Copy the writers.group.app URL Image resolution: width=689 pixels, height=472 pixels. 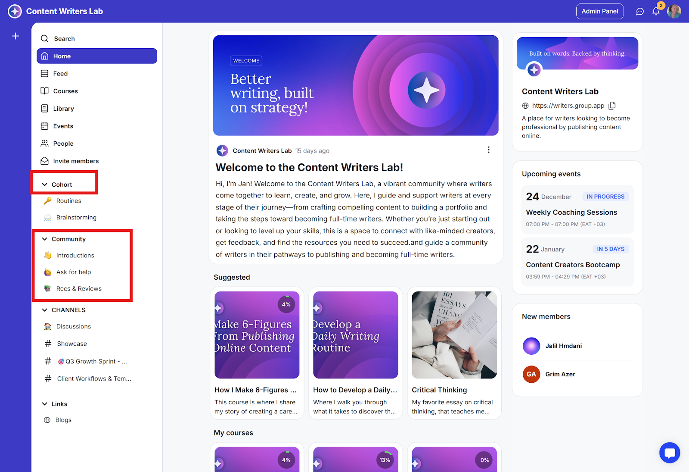(x=612, y=106)
